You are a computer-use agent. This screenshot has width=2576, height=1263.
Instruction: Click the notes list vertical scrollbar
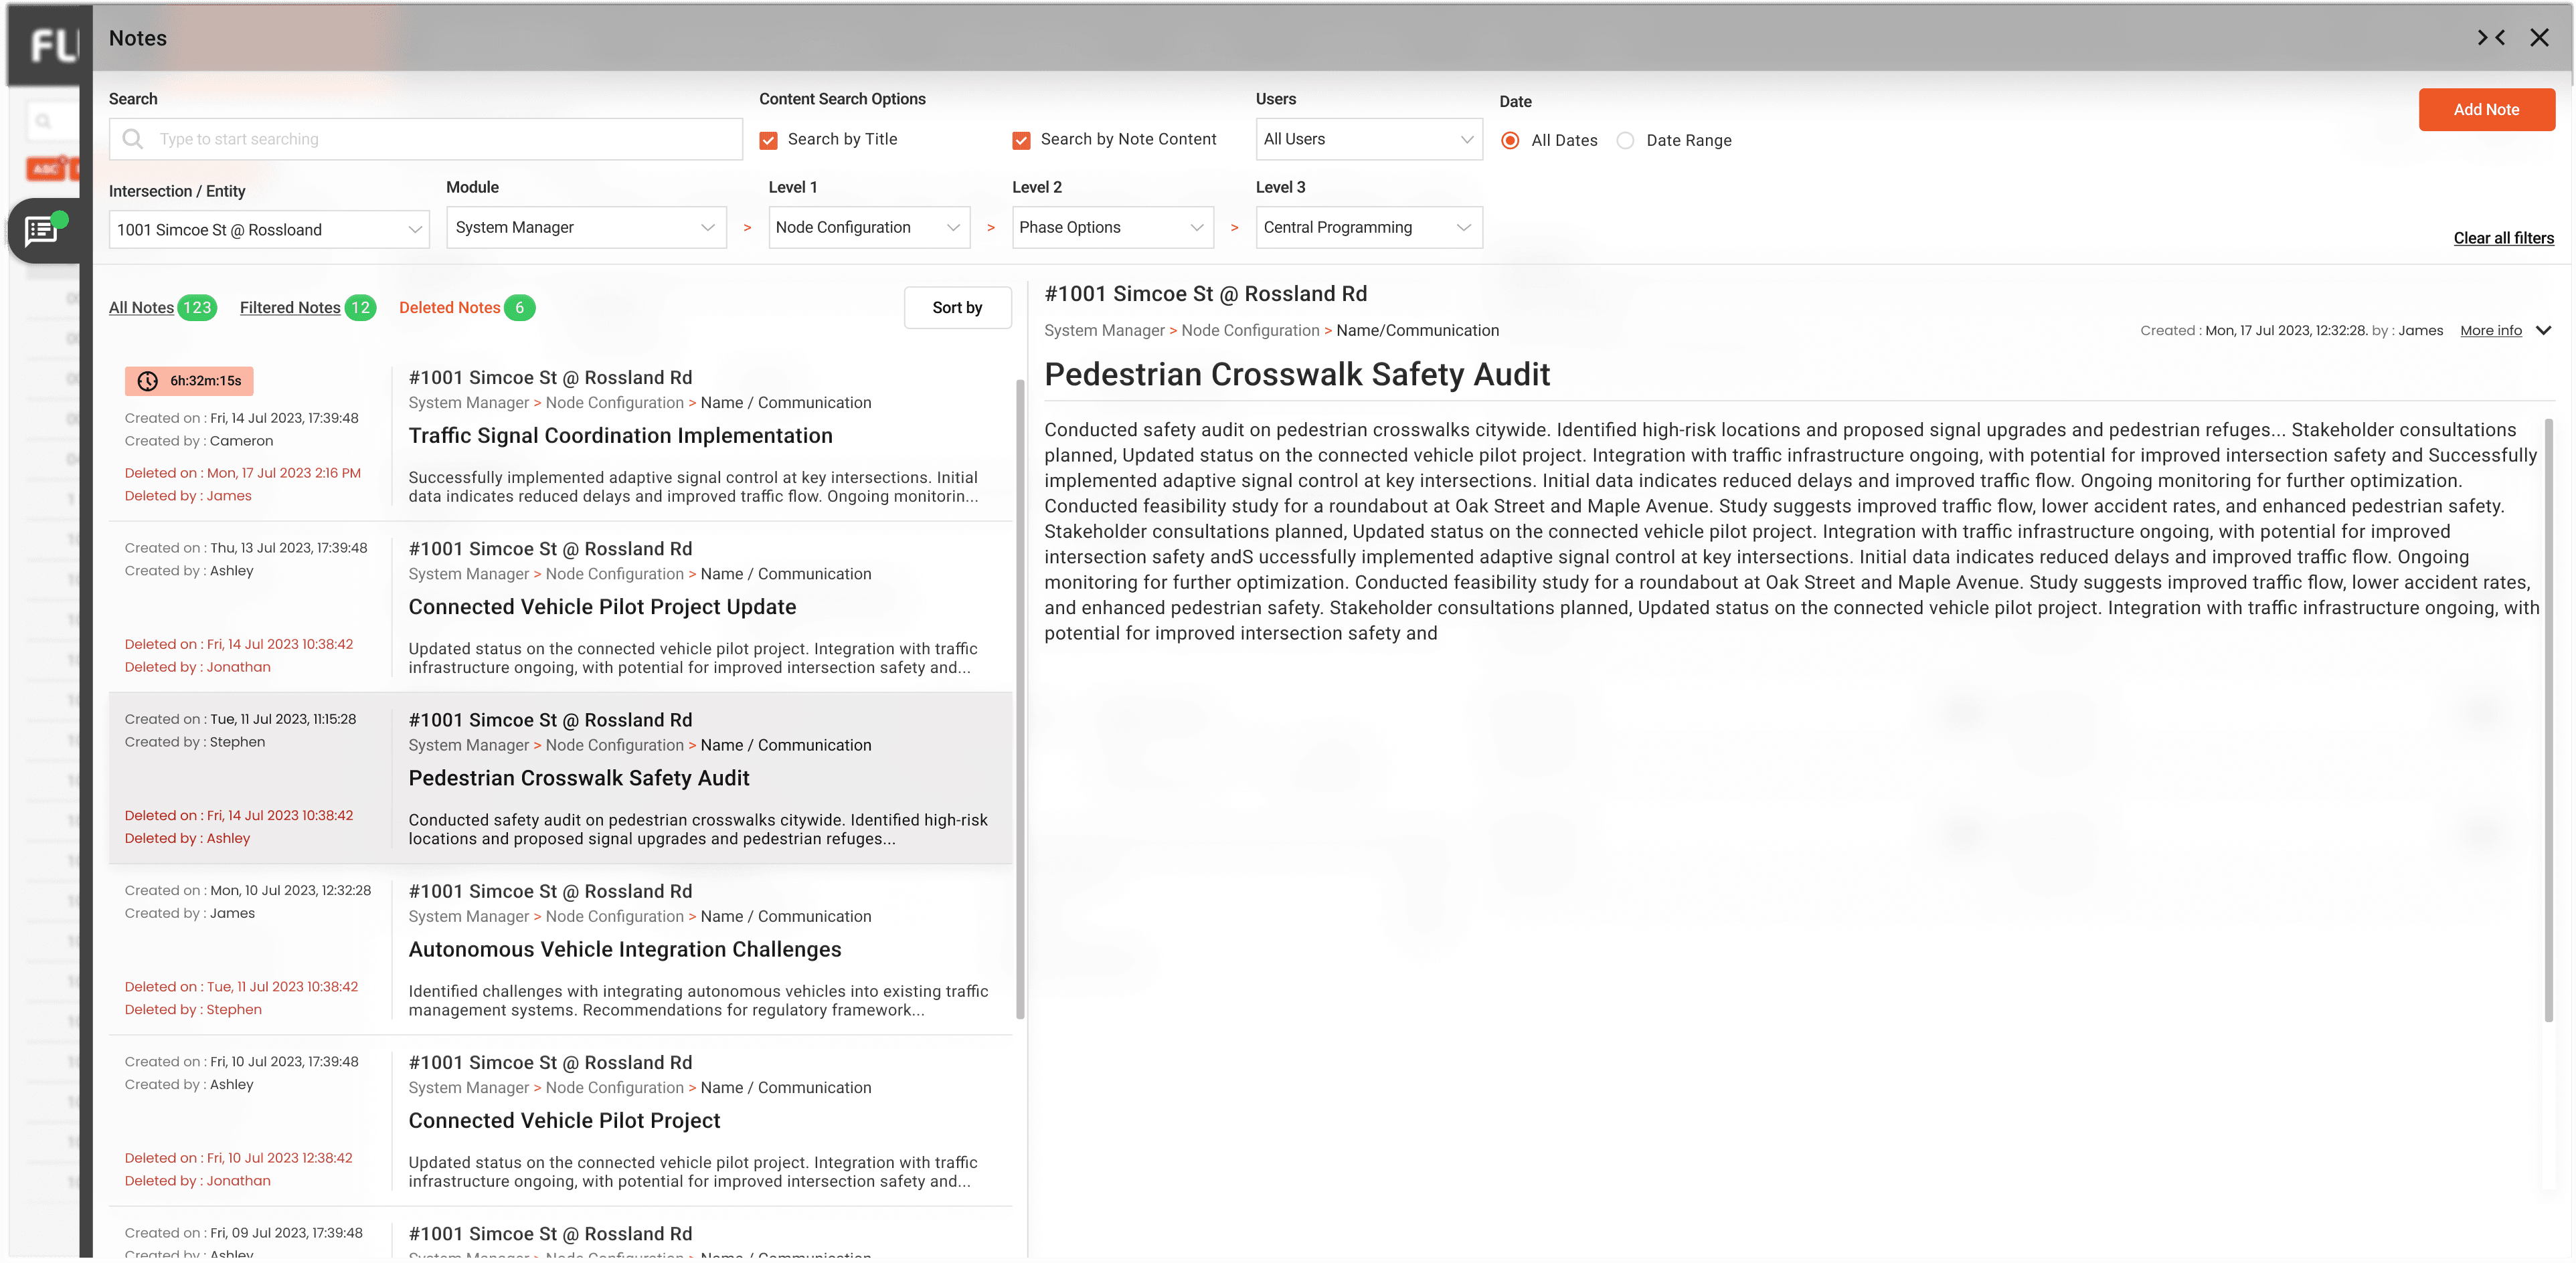point(1020,700)
